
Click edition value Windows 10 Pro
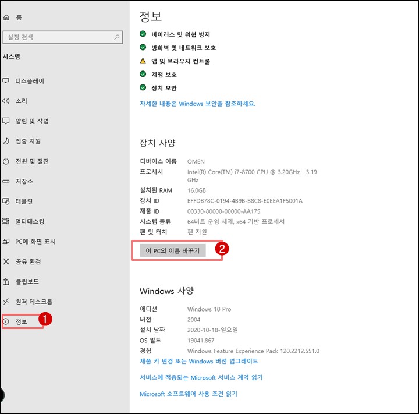tap(210, 309)
